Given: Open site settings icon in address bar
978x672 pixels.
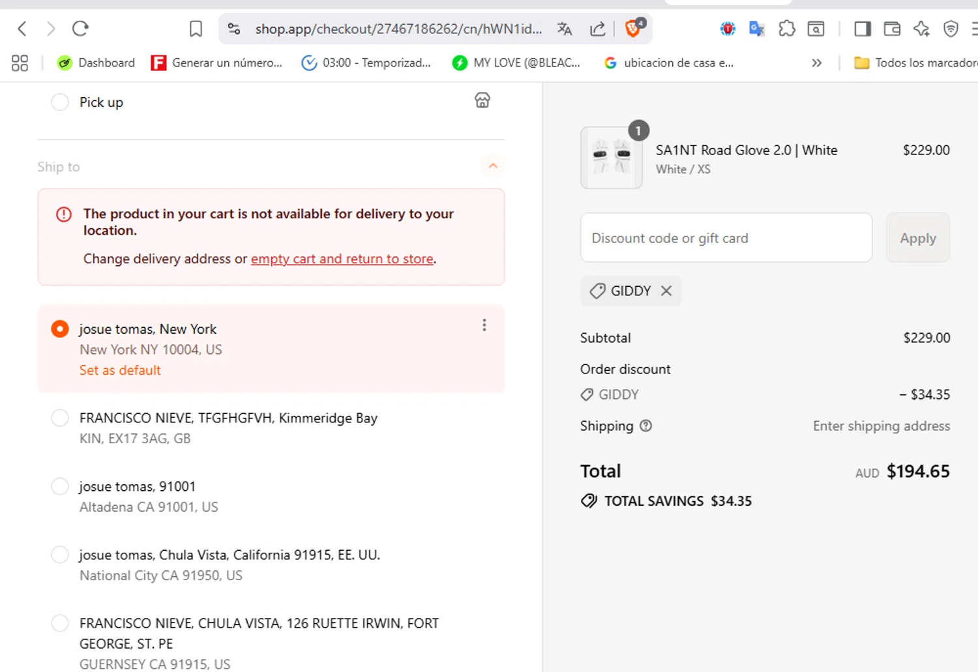Looking at the screenshot, I should 234,29.
